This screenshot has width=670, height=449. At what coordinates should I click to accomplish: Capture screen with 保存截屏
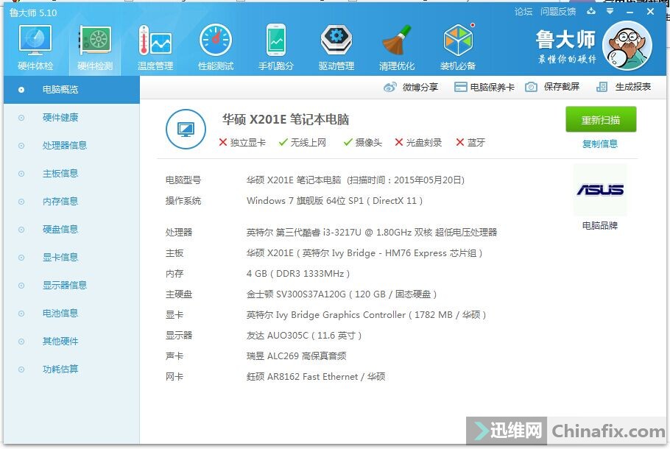point(557,87)
